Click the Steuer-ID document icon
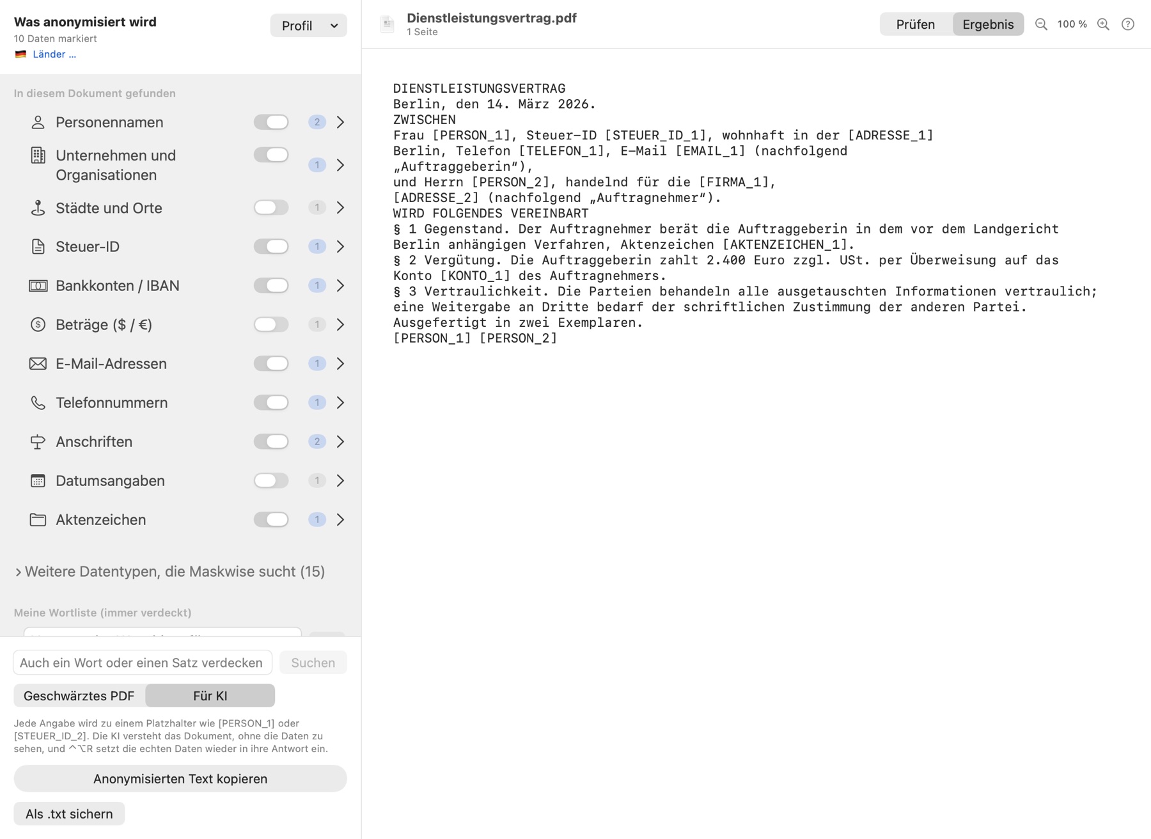Image resolution: width=1151 pixels, height=839 pixels. pos(38,247)
